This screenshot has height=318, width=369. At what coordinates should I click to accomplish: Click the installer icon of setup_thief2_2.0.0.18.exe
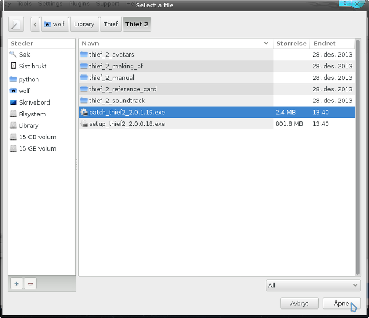coord(84,124)
